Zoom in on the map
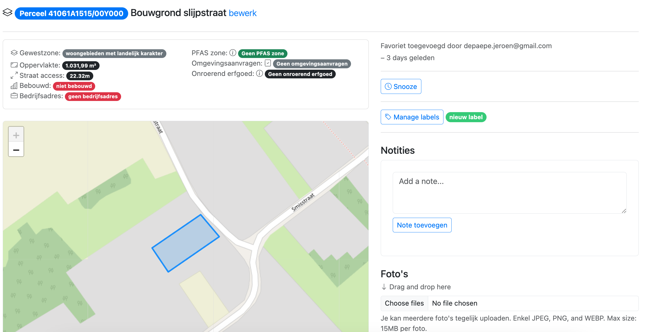The image size is (654, 332). (x=16, y=135)
